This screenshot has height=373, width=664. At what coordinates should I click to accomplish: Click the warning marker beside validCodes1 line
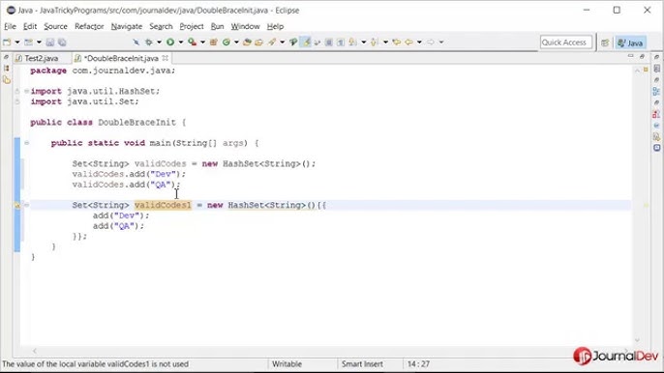[17, 205]
